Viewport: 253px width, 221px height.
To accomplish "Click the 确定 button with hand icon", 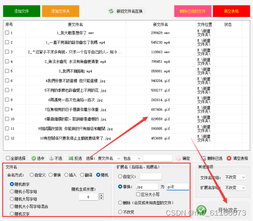I will (183, 159).
